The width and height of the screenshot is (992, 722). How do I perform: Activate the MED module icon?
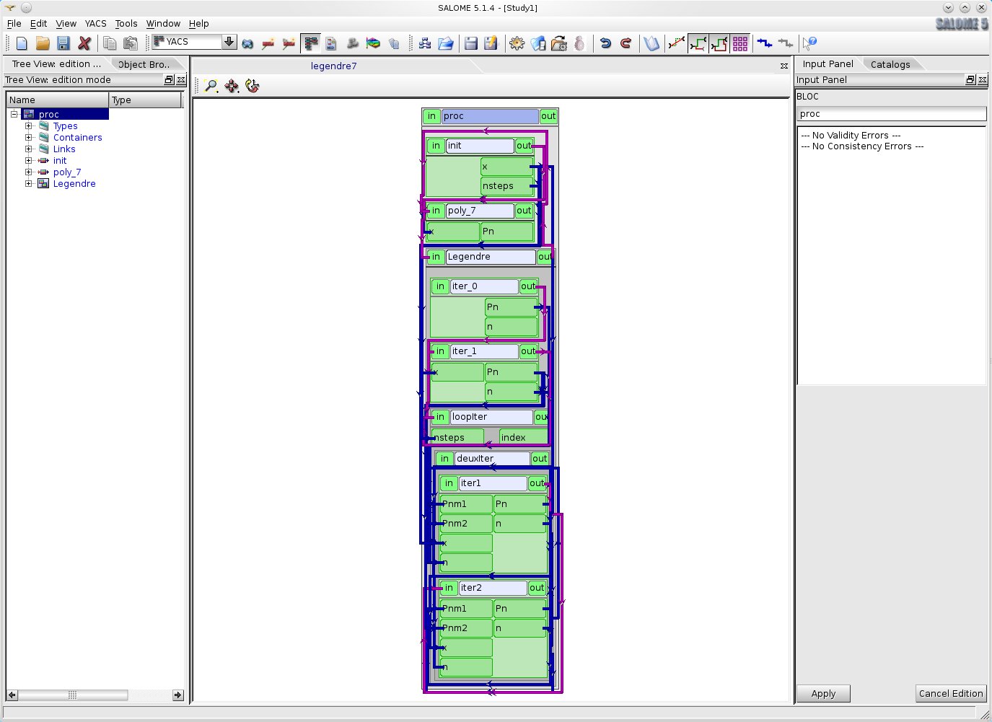pyautogui.click(x=331, y=43)
